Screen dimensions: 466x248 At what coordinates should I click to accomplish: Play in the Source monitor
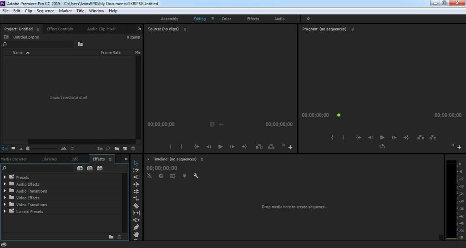220,147
